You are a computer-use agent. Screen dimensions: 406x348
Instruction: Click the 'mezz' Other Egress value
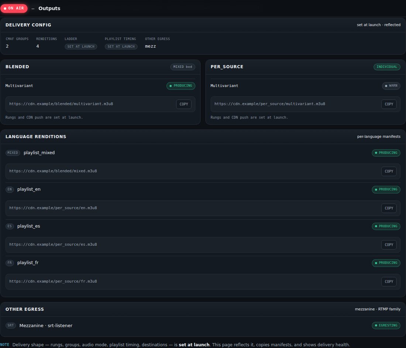pyautogui.click(x=151, y=46)
